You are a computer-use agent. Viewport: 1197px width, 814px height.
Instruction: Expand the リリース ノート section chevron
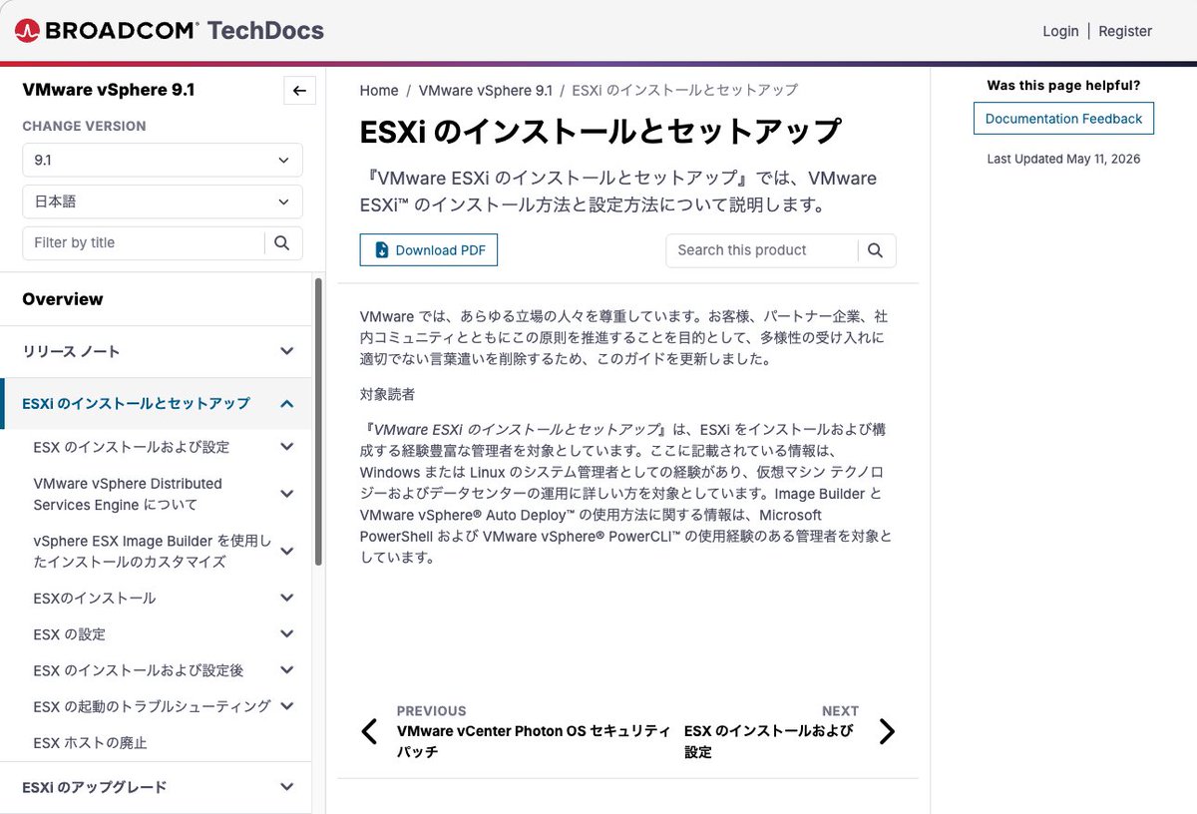click(x=287, y=351)
